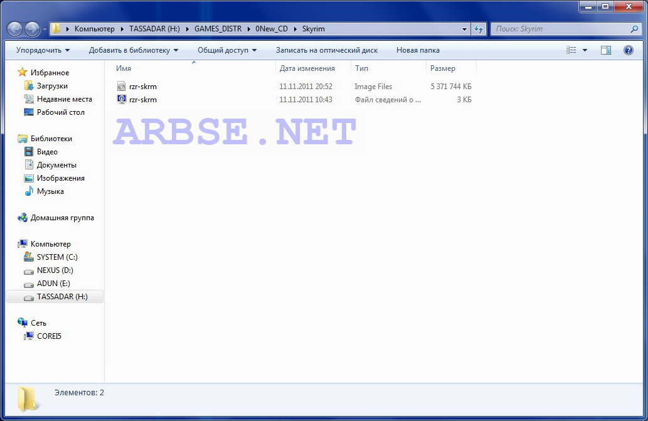This screenshot has width=648, height=421.
Task: Open the view options dropdown arrow
Action: point(585,50)
